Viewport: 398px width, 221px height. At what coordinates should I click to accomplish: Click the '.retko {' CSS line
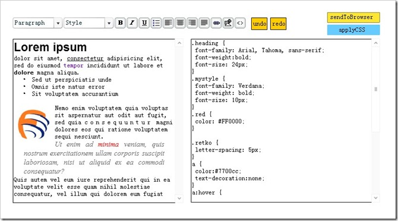[205, 143]
